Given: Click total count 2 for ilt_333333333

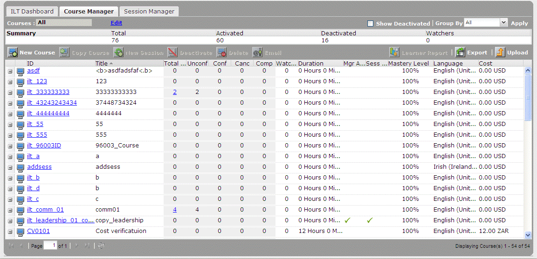Looking at the screenshot, I should point(175,92).
